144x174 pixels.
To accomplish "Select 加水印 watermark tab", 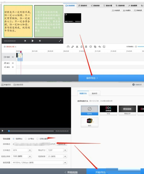I will [94, 94].
